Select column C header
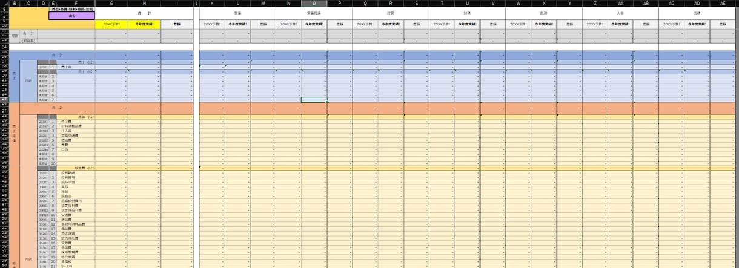The width and height of the screenshot is (739, 268). click(x=28, y=3)
